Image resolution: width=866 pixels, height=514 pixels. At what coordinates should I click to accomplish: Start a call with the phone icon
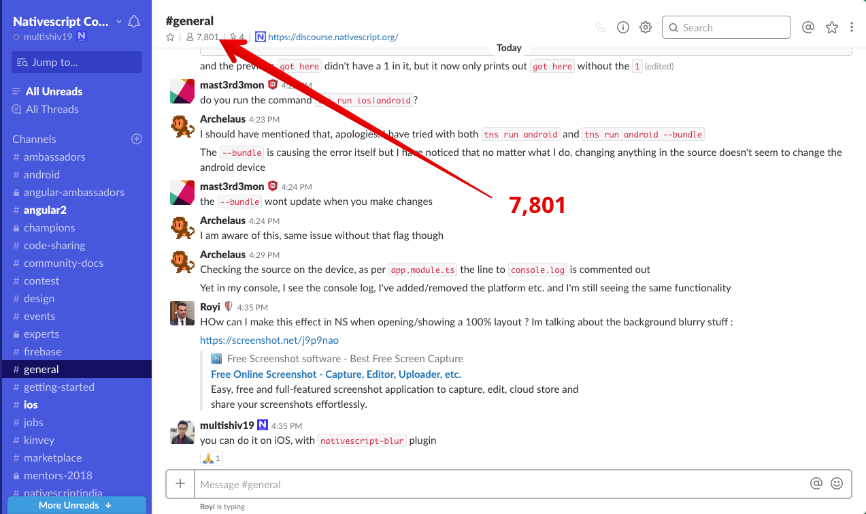pyautogui.click(x=600, y=27)
